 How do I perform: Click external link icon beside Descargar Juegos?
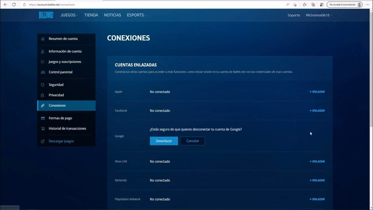pyautogui.click(x=43, y=141)
